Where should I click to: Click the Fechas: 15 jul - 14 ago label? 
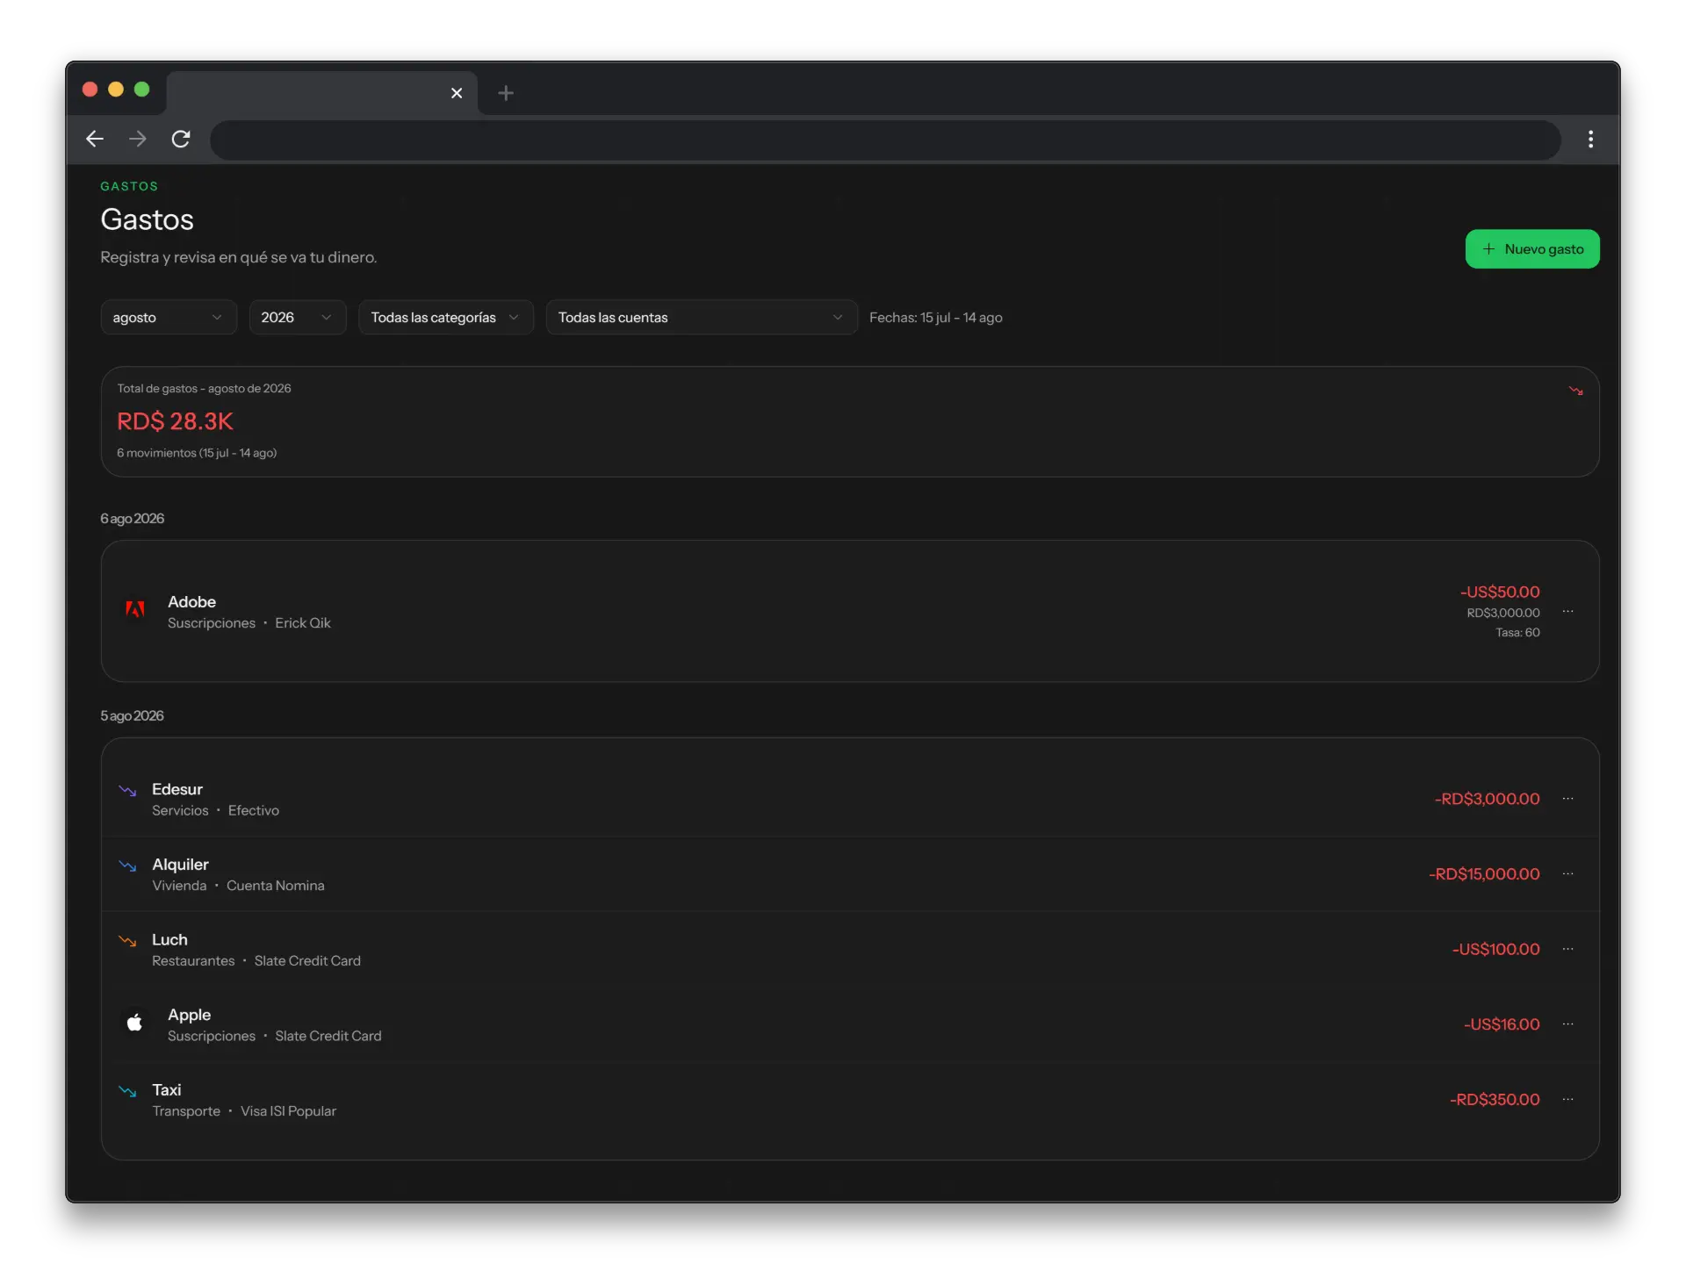click(x=935, y=317)
